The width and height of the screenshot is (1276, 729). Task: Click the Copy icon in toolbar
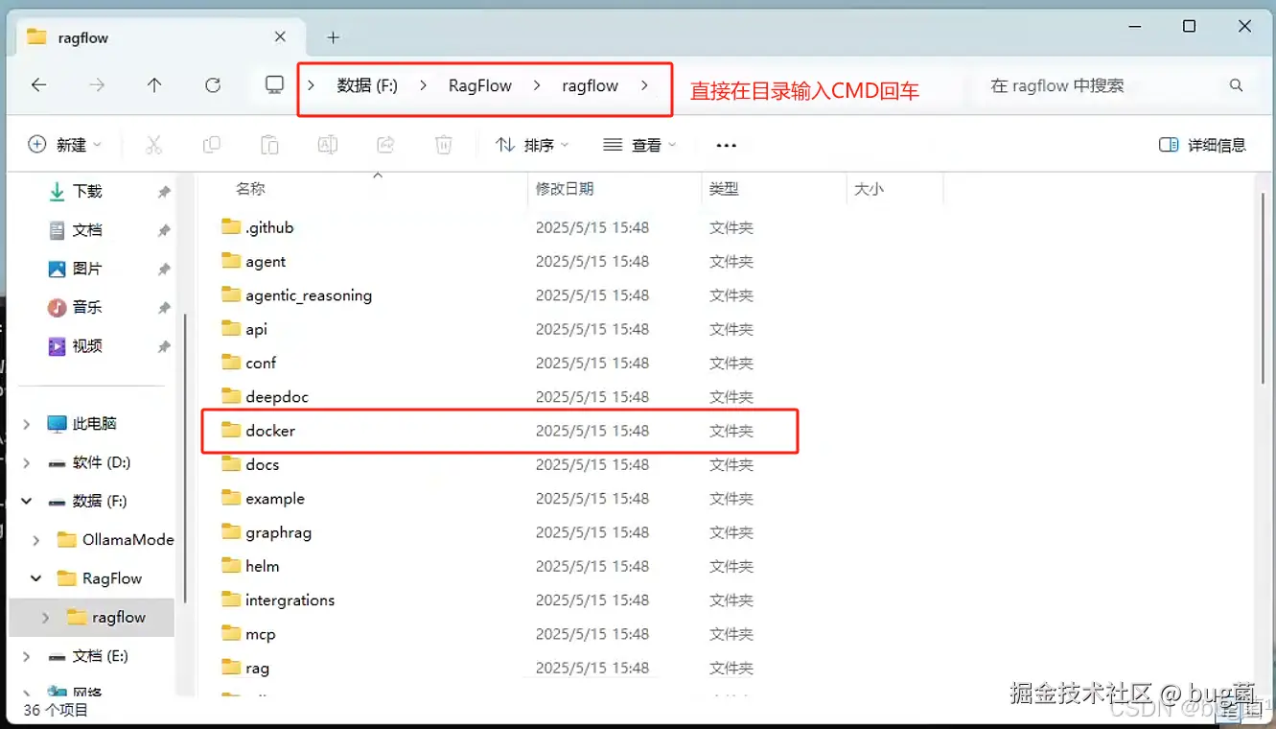coord(212,145)
